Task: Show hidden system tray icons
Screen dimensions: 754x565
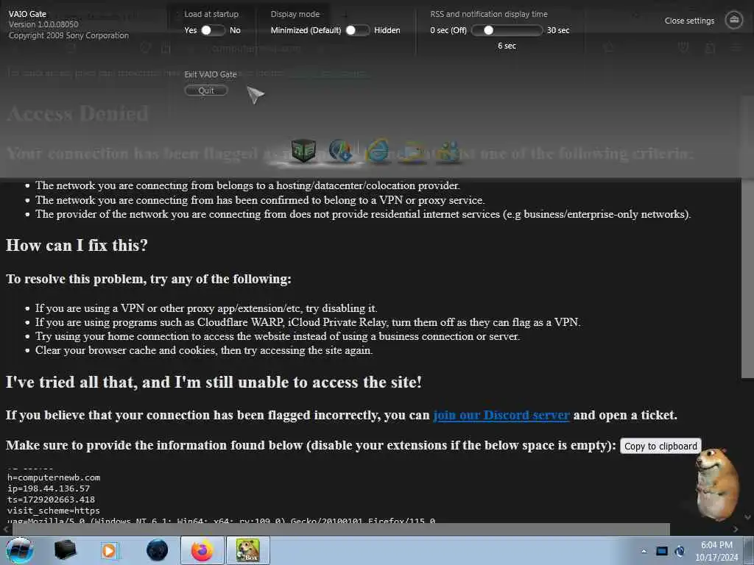Action: (x=644, y=551)
